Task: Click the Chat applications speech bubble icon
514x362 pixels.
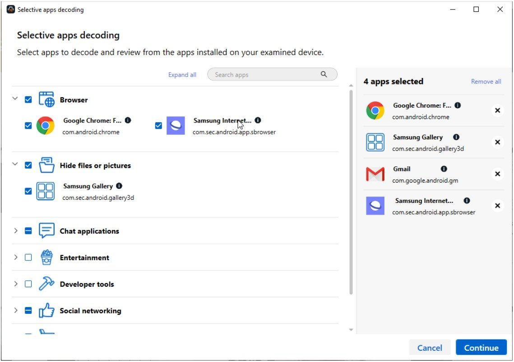Action: pos(46,231)
